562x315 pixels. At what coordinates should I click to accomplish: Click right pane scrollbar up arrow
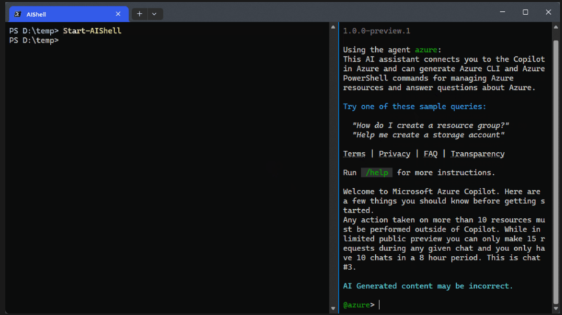[556, 27]
